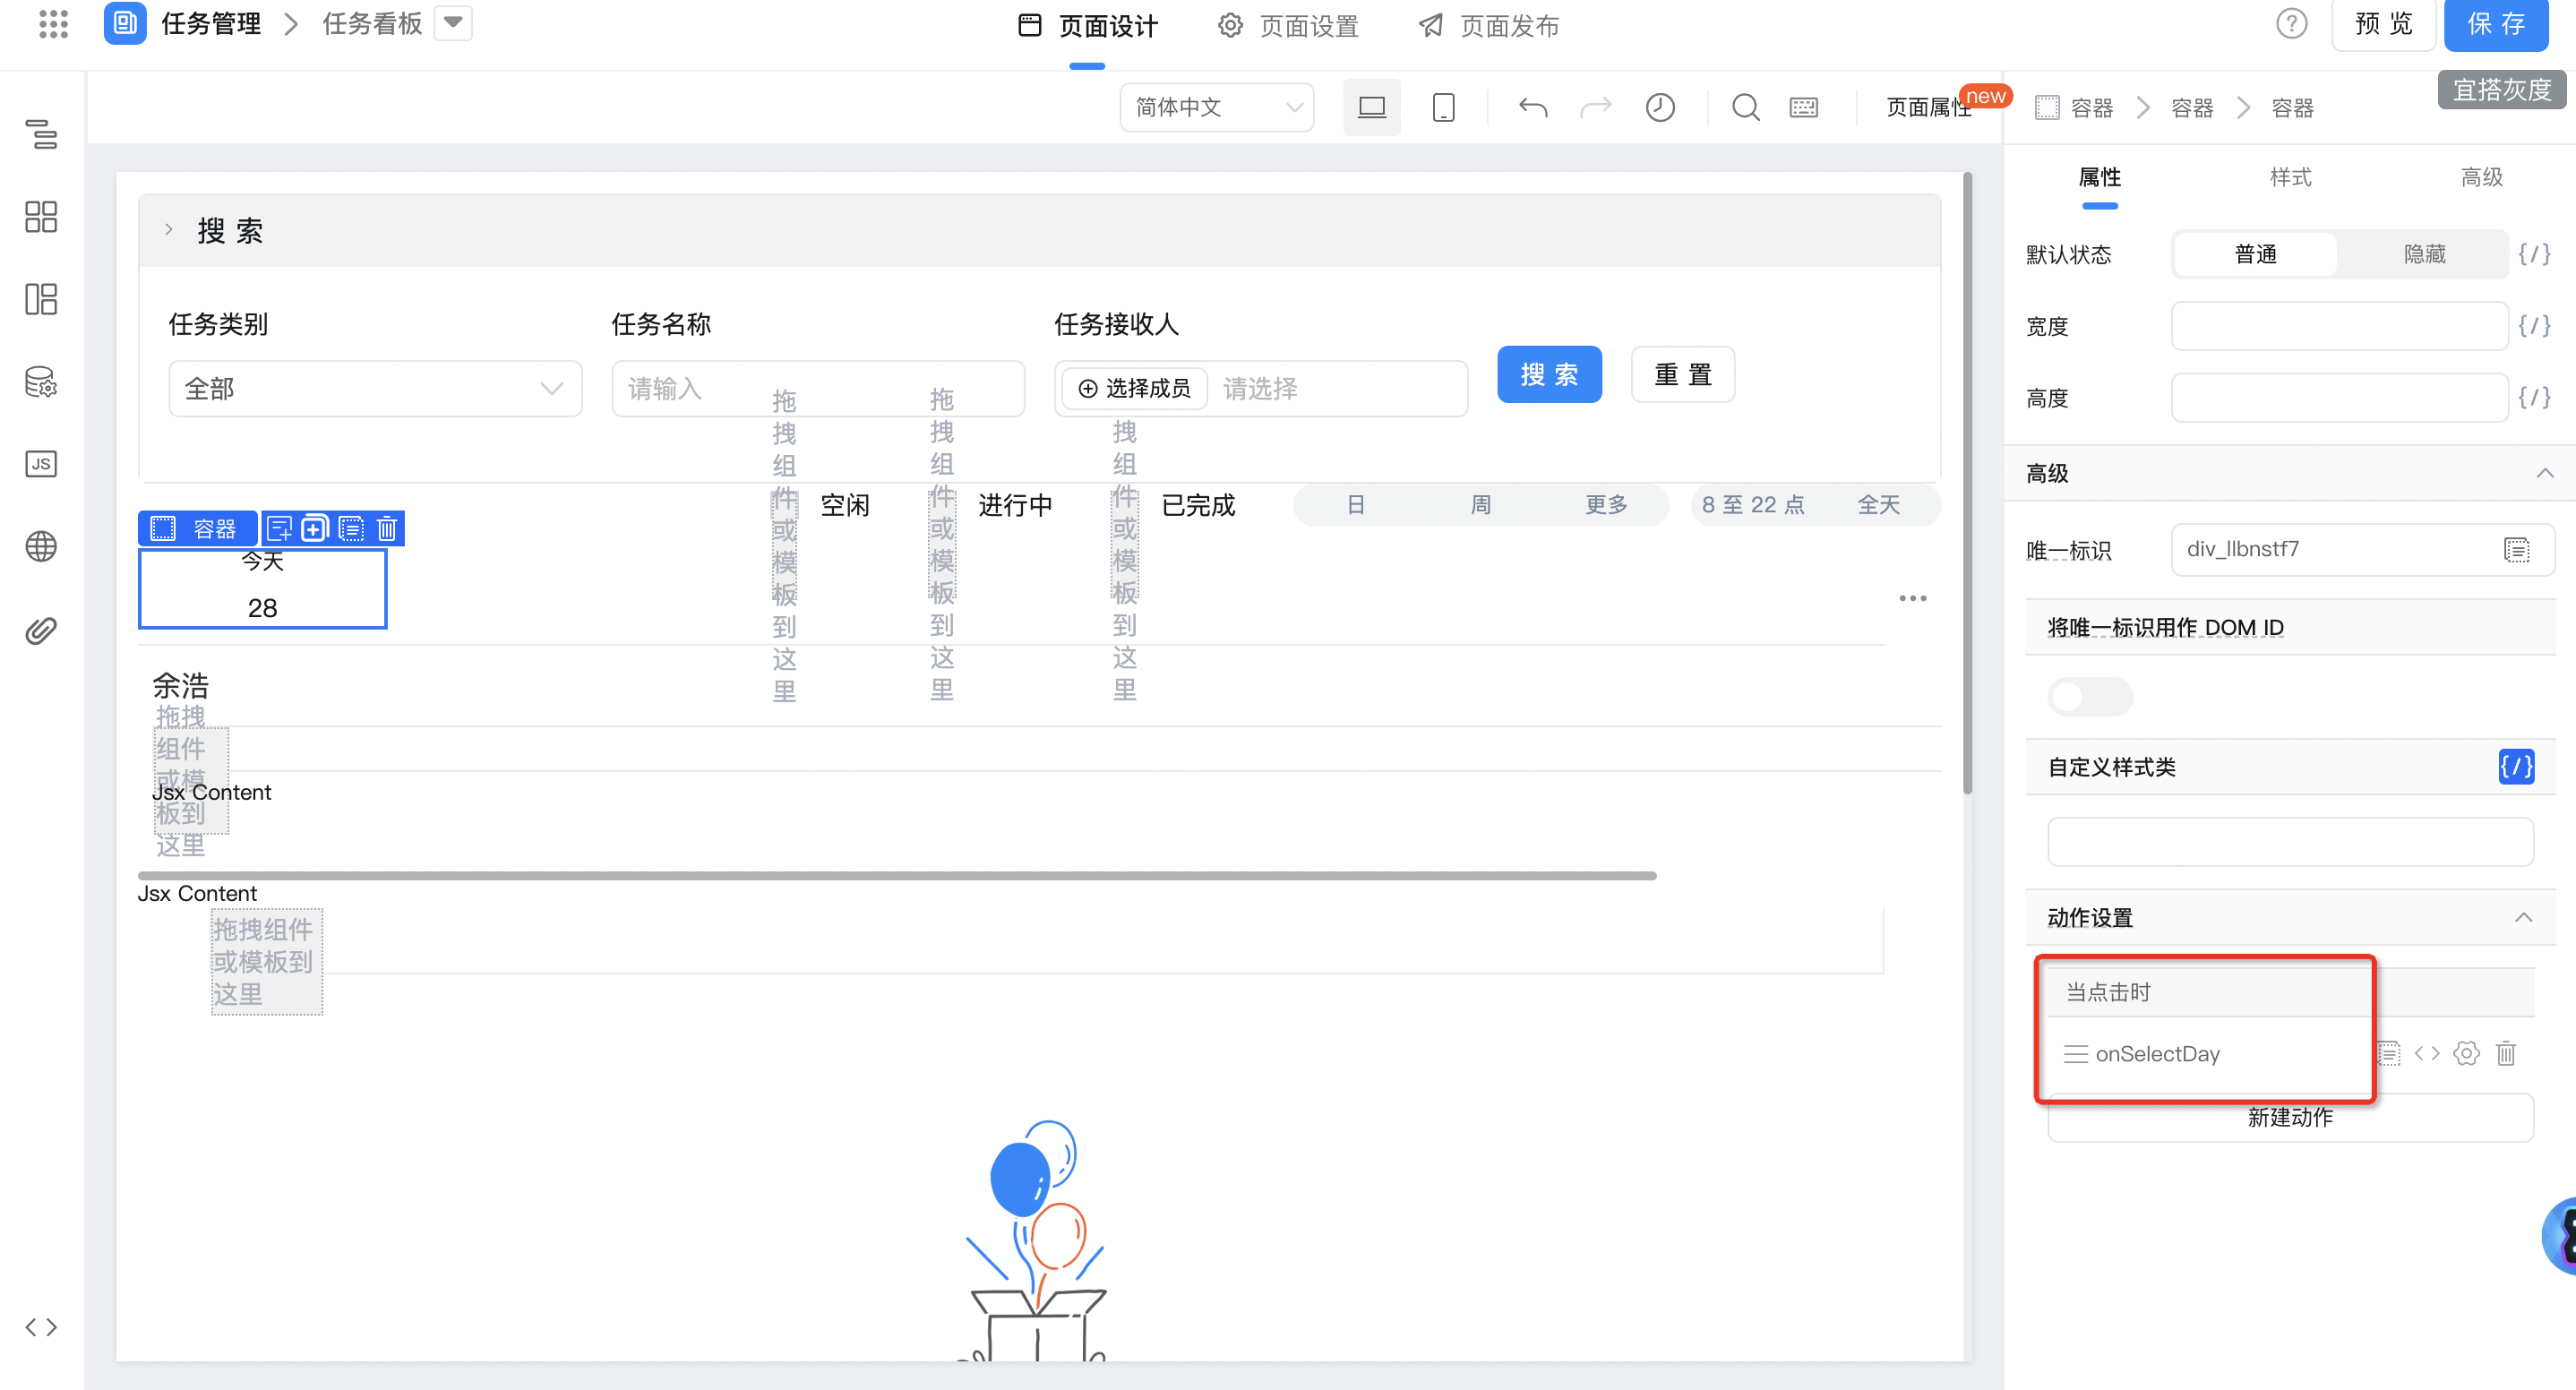Click blue braces icon beside 自定义样式类

[x=2516, y=767]
